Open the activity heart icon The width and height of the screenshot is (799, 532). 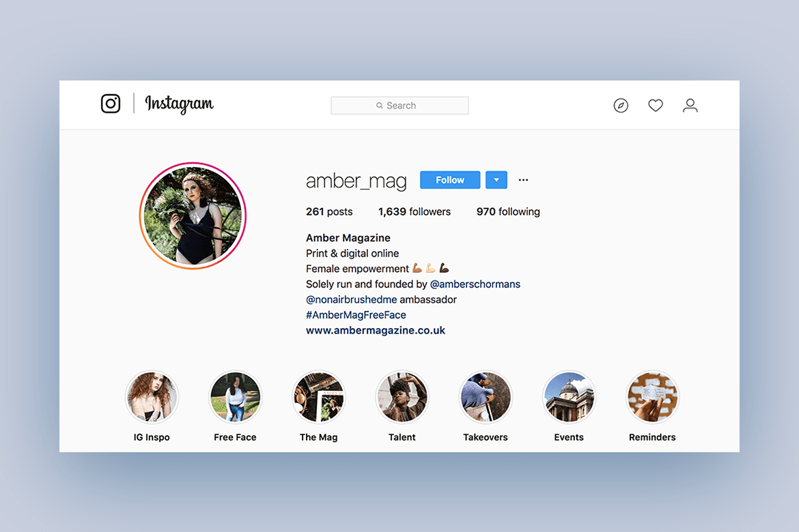click(x=656, y=106)
